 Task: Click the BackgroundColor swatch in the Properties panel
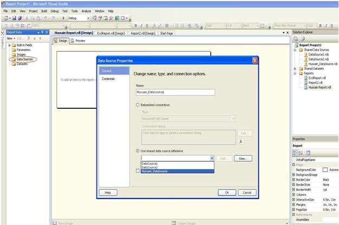point(325,170)
